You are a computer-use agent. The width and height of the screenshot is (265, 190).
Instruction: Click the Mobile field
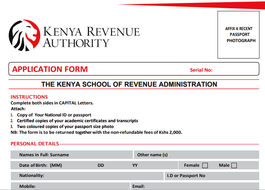pos(70,186)
